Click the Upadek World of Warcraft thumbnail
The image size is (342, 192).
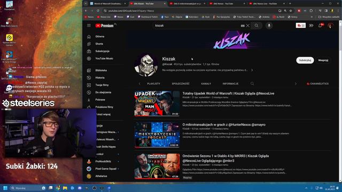click(x=157, y=103)
